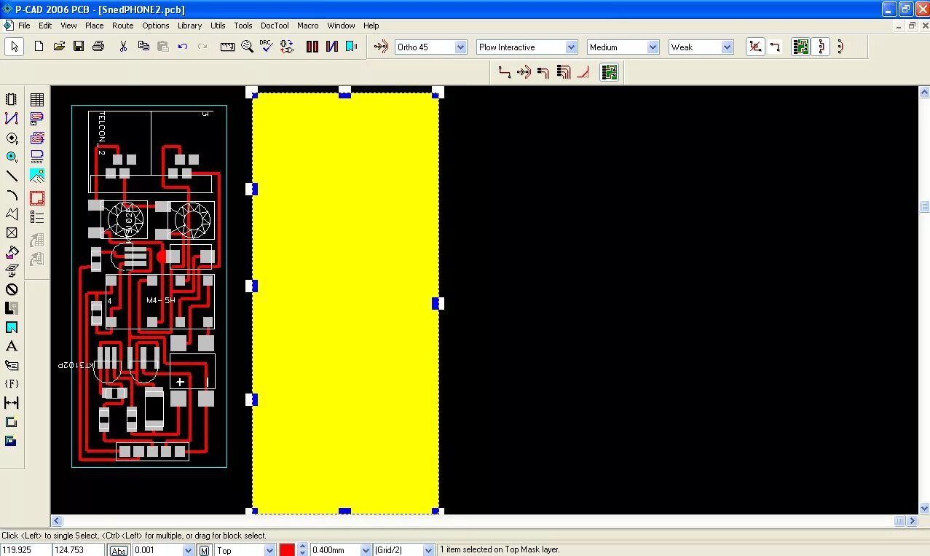The image size is (930, 556).
Task: Select the Place Connection tool
Action: 12,118
